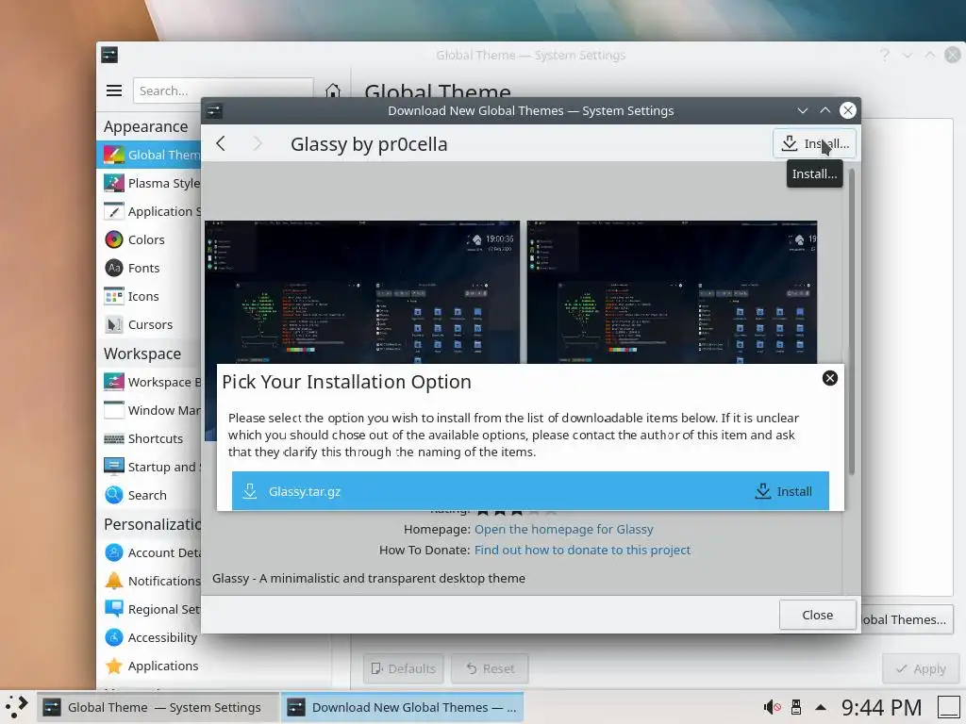This screenshot has width=966, height=724.
Task: Open the Cursors settings
Action: pyautogui.click(x=150, y=324)
